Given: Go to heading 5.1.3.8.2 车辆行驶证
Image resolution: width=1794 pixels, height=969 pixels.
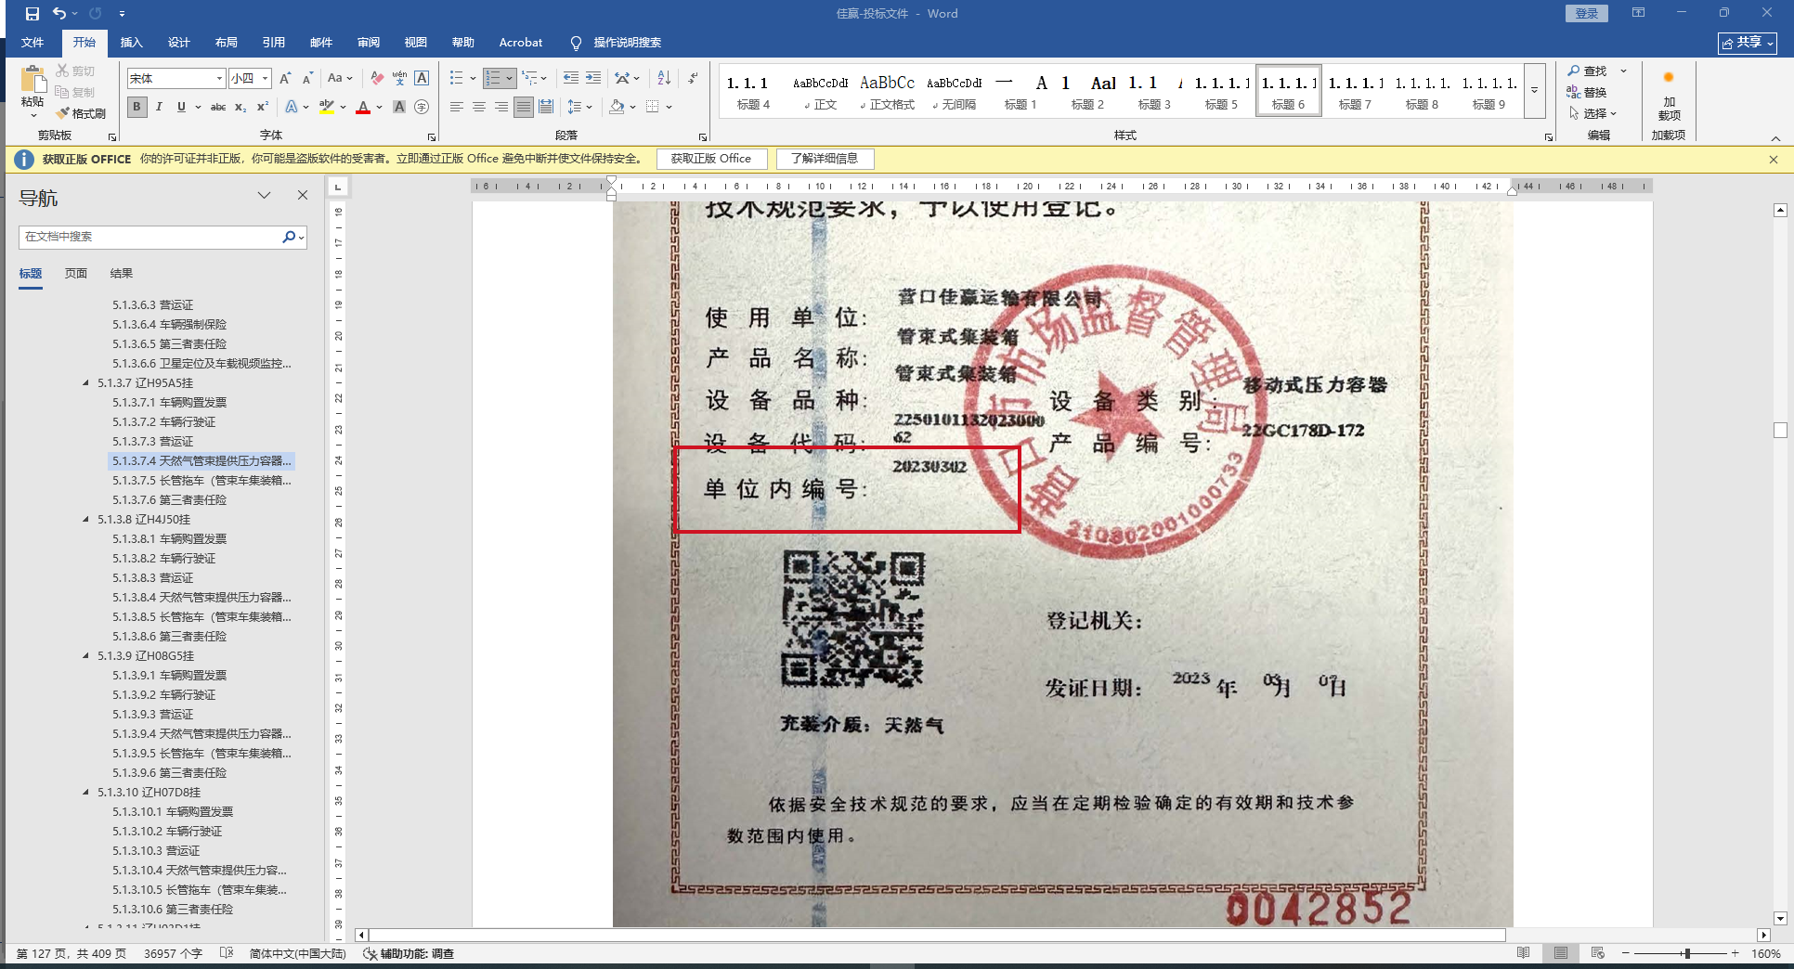Looking at the screenshot, I should pyautogui.click(x=164, y=558).
